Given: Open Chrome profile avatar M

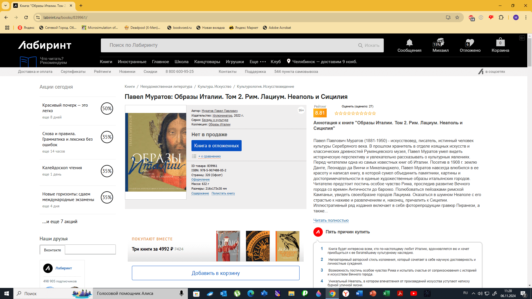Looking at the screenshot, I should 516,17.
